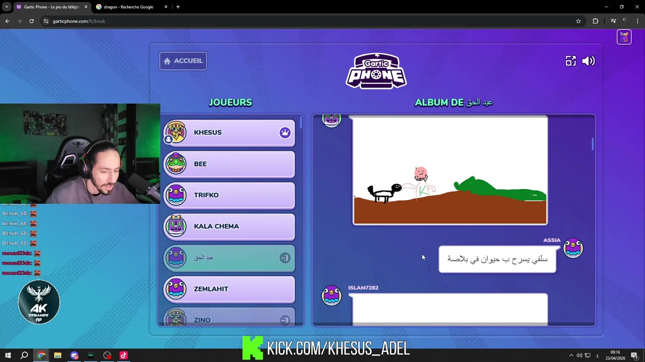Open Chrome three-dot menu

[638, 21]
